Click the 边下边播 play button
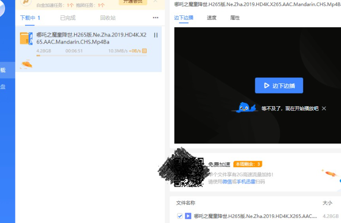The width and height of the screenshot is (341, 223). pyautogui.click(x=279, y=86)
